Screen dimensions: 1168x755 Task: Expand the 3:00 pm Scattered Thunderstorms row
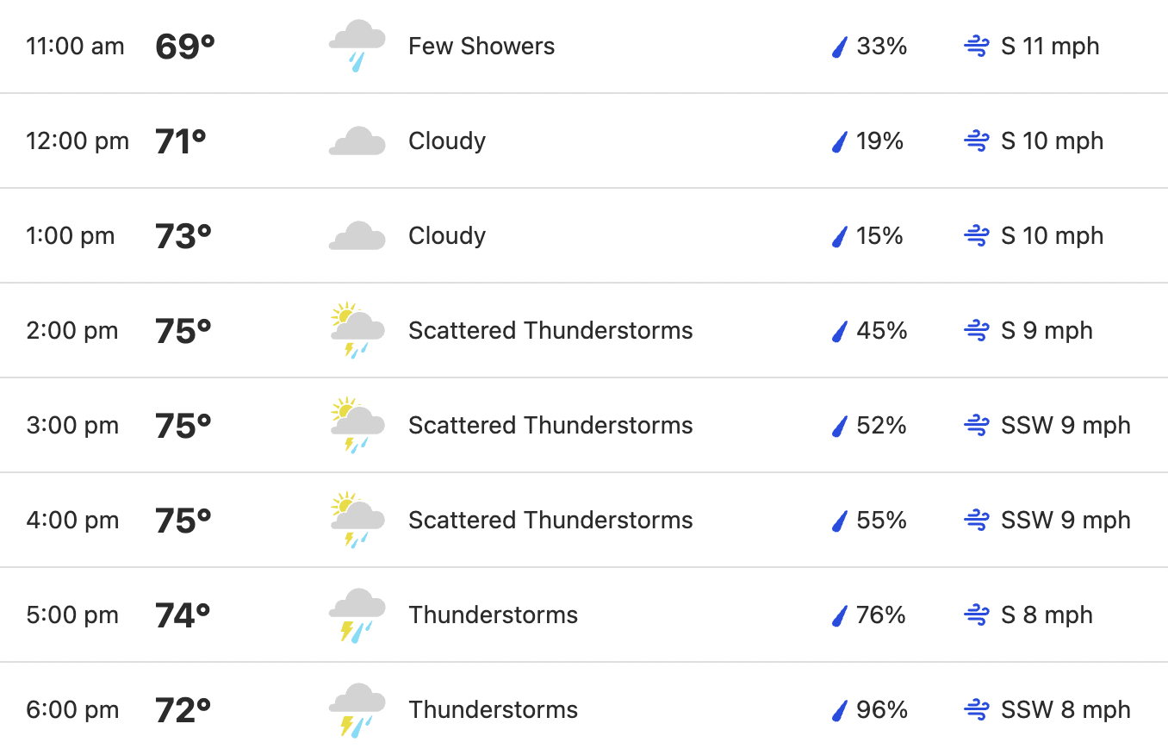pos(584,425)
